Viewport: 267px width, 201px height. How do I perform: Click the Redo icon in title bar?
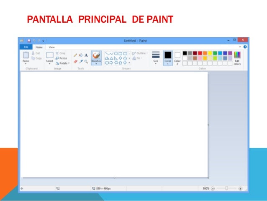[39, 41]
